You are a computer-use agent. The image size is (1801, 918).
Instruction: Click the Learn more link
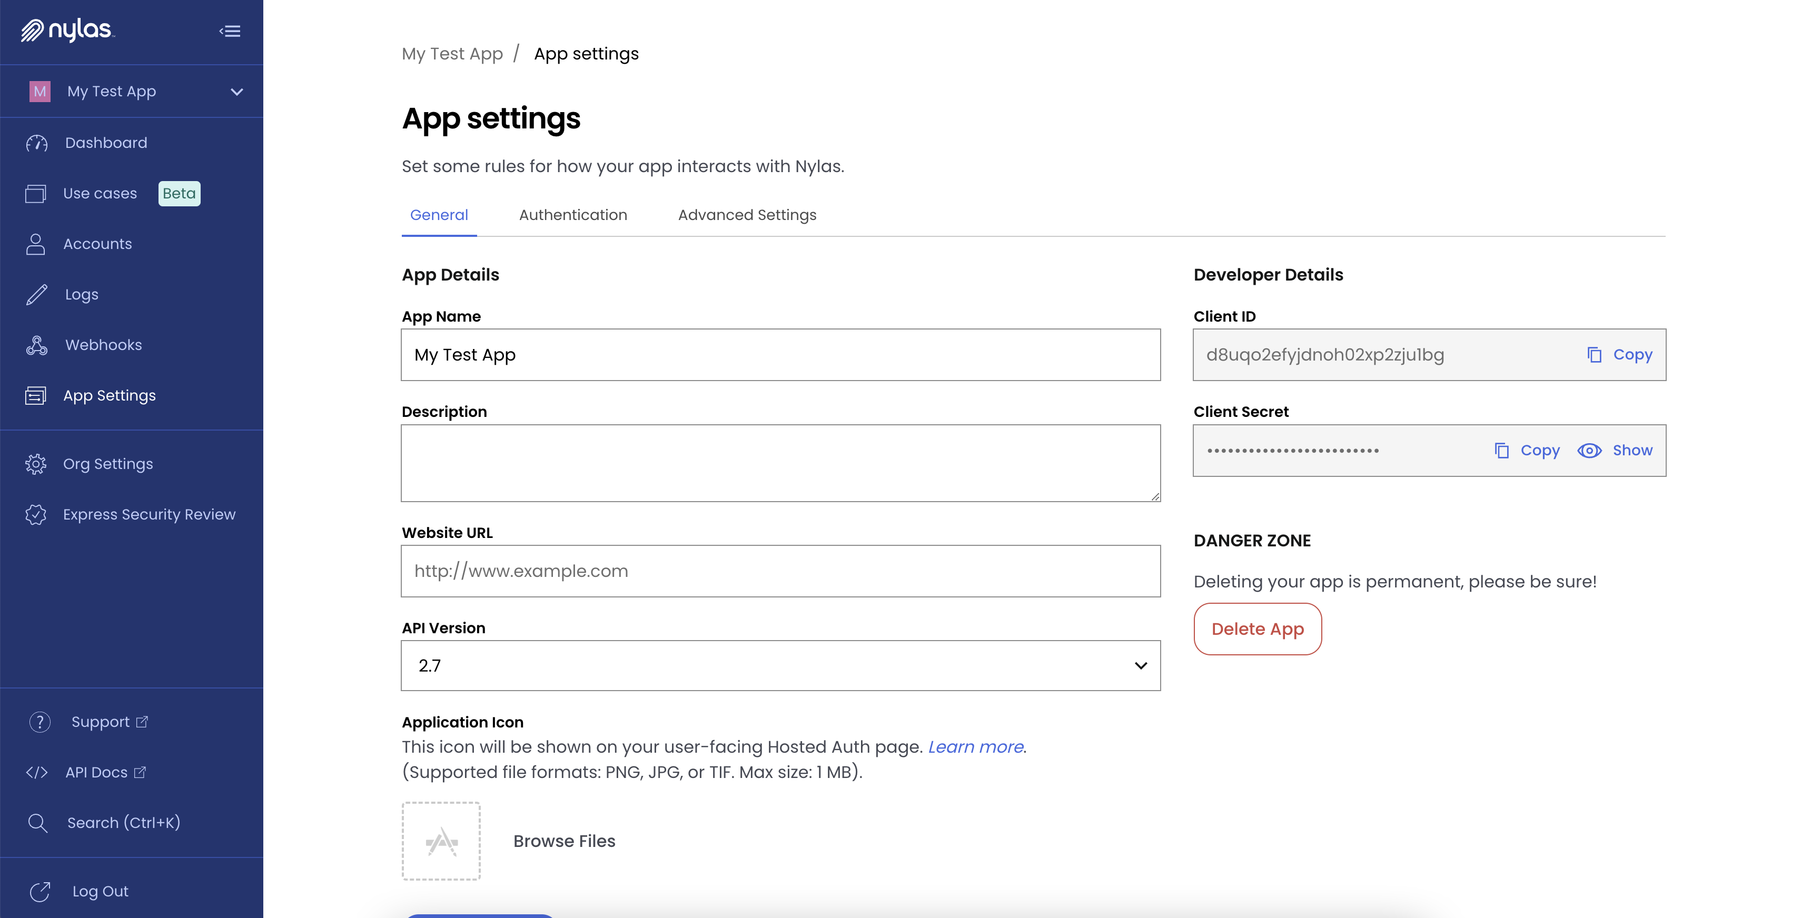[x=974, y=746]
